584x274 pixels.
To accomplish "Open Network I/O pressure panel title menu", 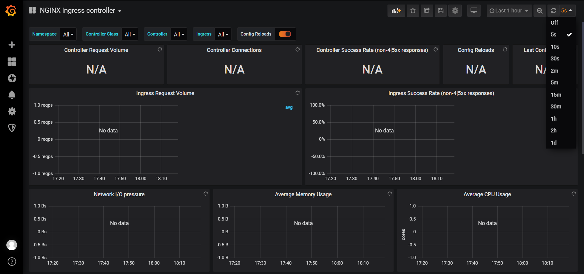I will coord(119,194).
